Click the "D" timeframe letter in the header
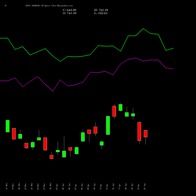Viewport: 196px width, 196px height. (5, 6)
